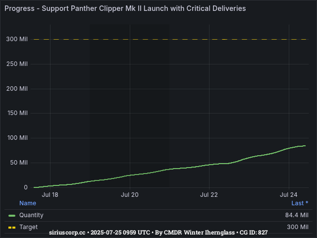Click the 100 Mil y-axis label
The image size is (317, 238).
18,138
